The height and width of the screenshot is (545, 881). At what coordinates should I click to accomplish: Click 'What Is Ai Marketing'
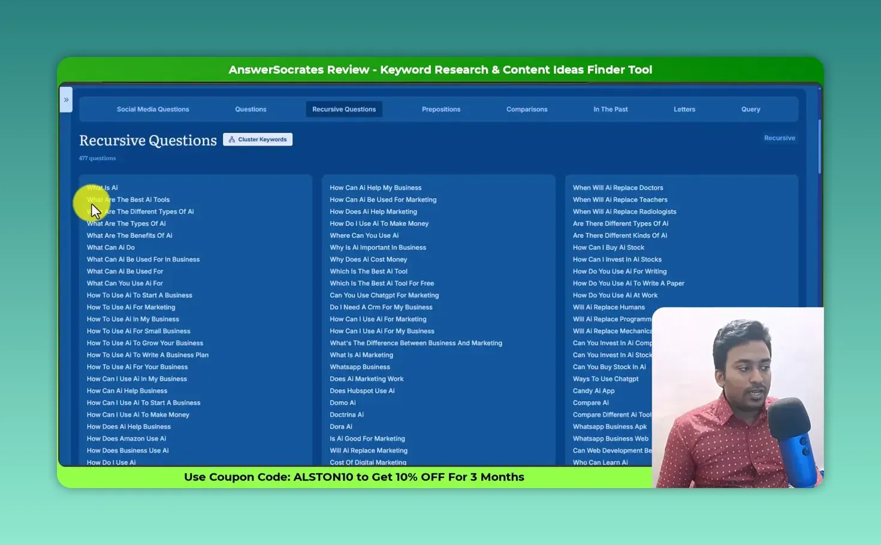(x=361, y=356)
